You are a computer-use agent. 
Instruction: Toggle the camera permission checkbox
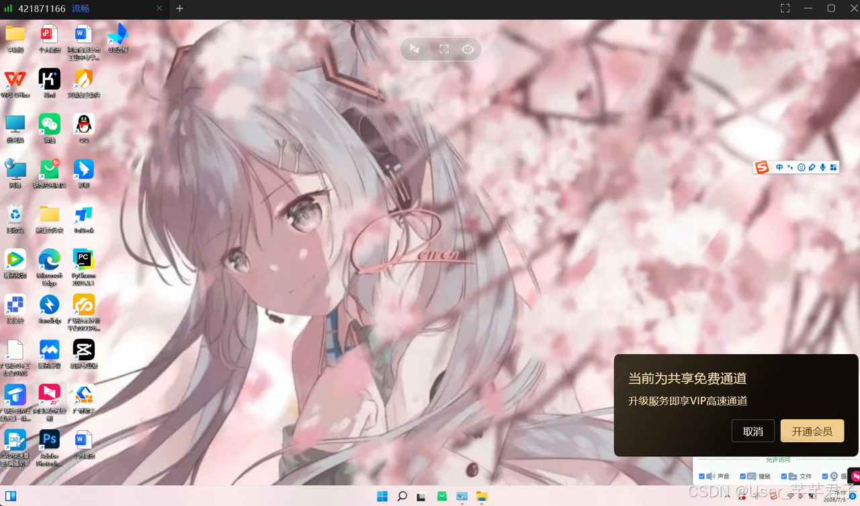coord(824,476)
